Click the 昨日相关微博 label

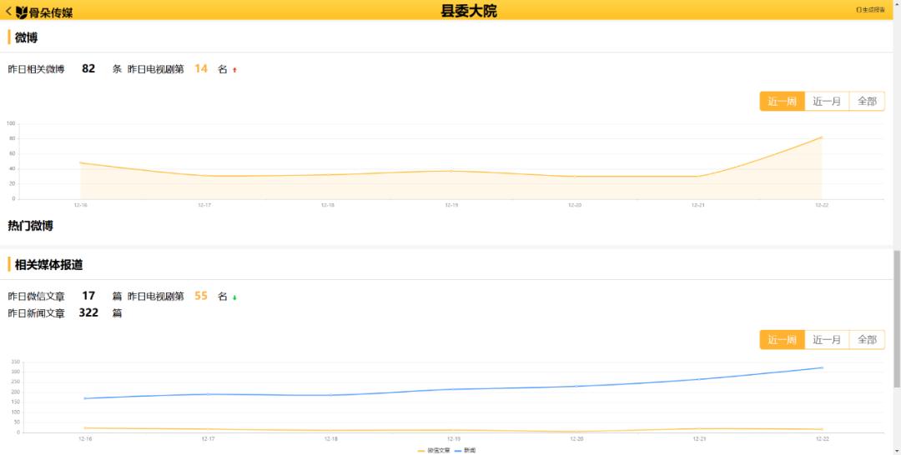click(36, 69)
